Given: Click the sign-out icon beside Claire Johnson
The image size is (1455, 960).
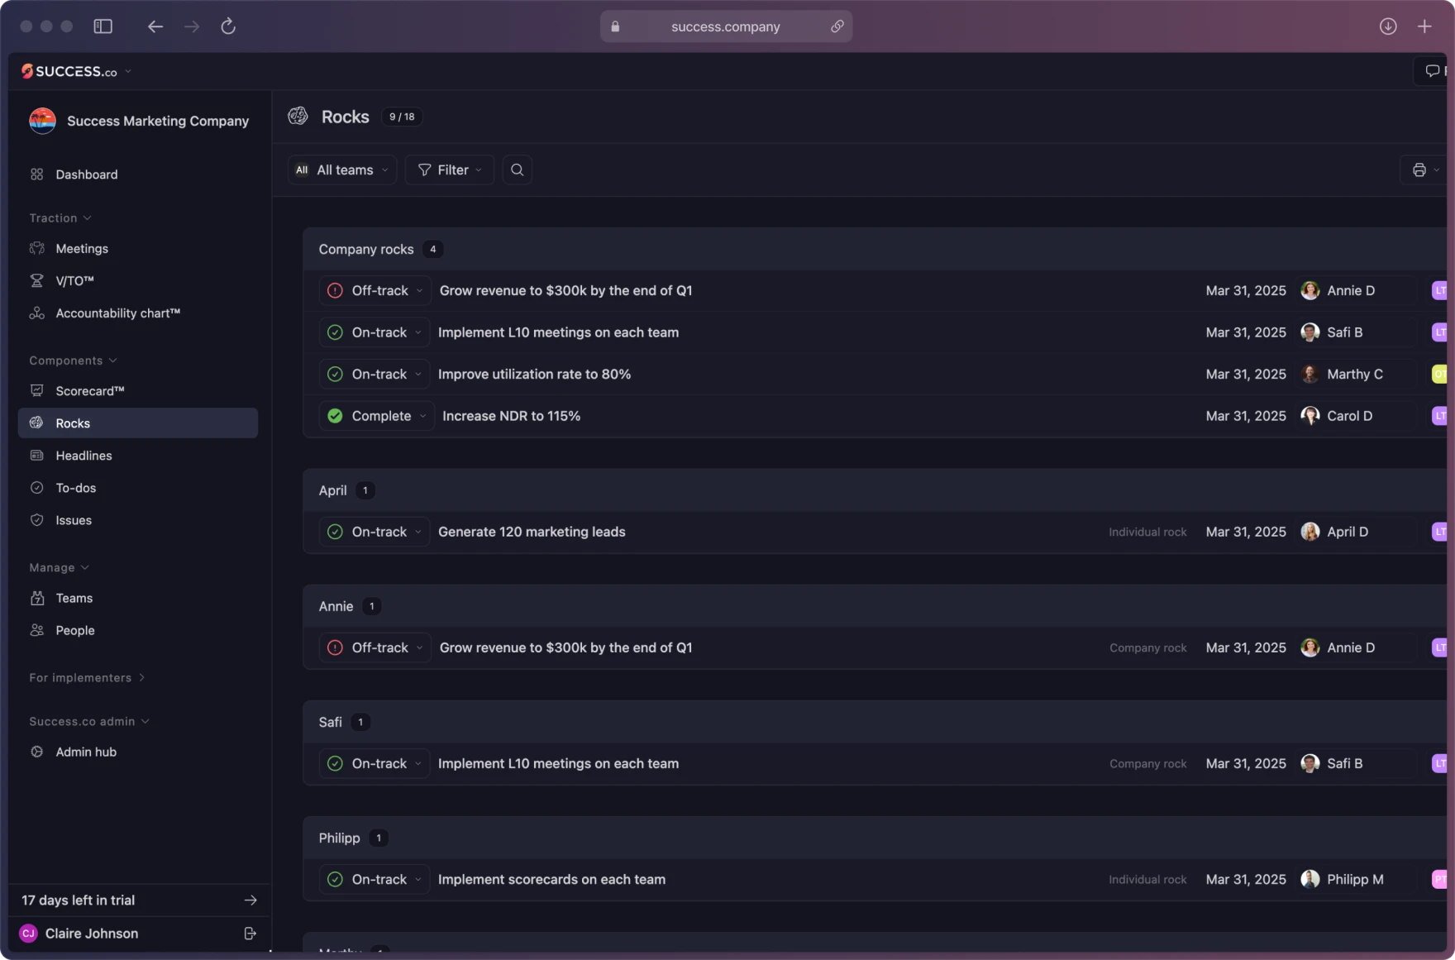Looking at the screenshot, I should [250, 934].
